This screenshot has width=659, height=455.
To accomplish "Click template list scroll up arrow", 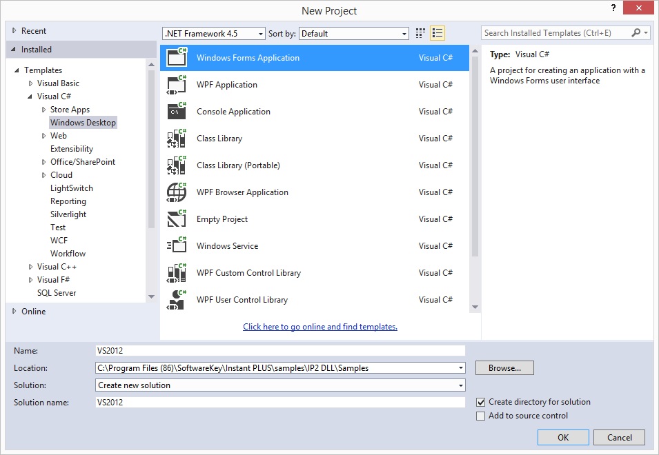I will [475, 51].
